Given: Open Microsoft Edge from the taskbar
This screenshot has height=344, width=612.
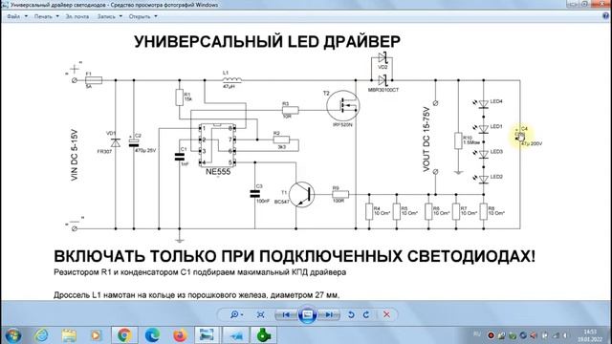Looking at the screenshot, I should tap(152, 335).
